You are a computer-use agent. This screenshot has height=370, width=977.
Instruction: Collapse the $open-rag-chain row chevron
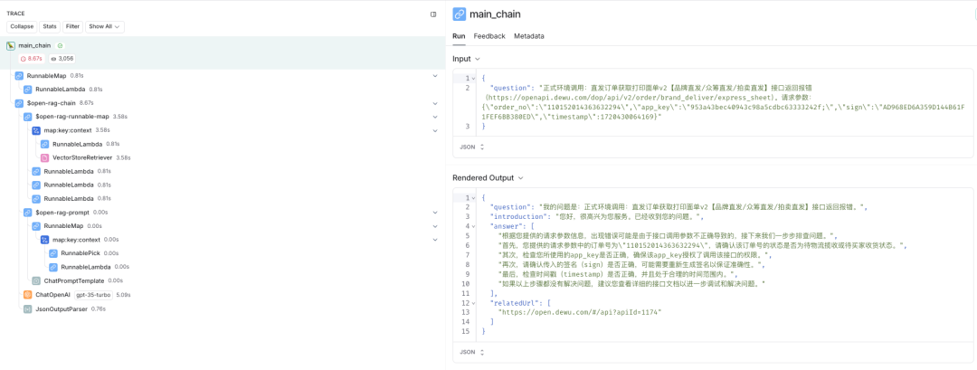pos(435,103)
